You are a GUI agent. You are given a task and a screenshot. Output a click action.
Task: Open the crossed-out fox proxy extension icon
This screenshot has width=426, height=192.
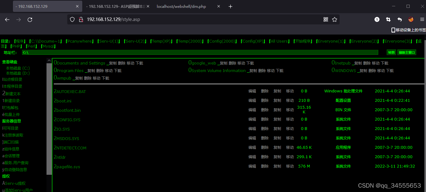click(x=411, y=19)
